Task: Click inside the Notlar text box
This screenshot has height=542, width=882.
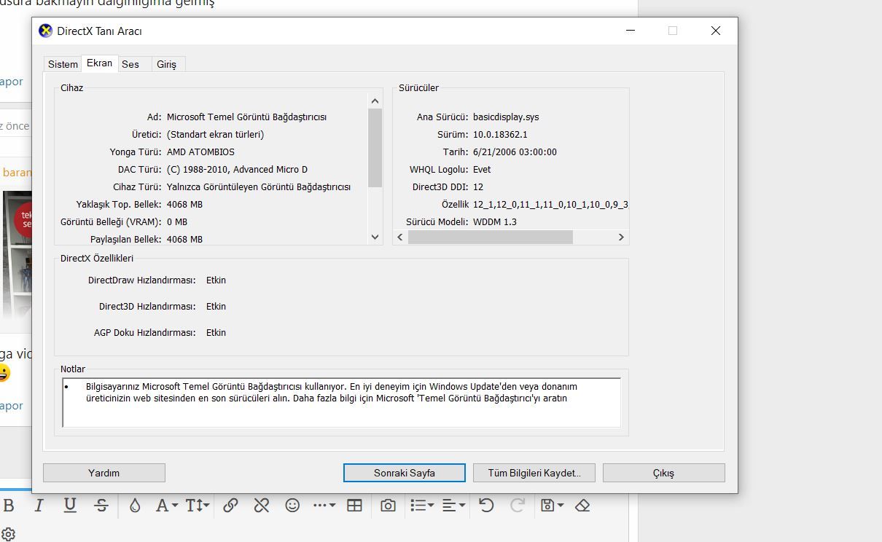Action: point(341,402)
